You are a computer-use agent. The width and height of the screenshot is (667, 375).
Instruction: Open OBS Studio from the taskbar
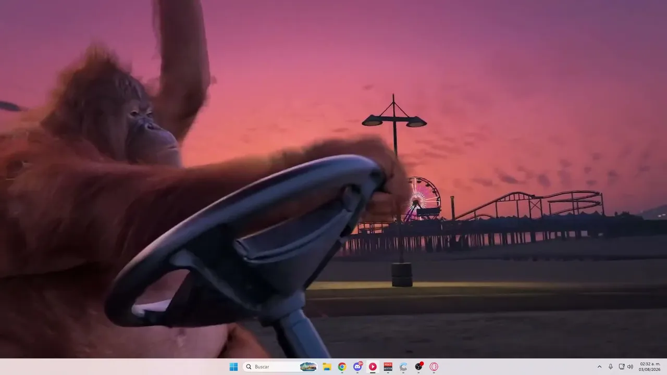[418, 367]
